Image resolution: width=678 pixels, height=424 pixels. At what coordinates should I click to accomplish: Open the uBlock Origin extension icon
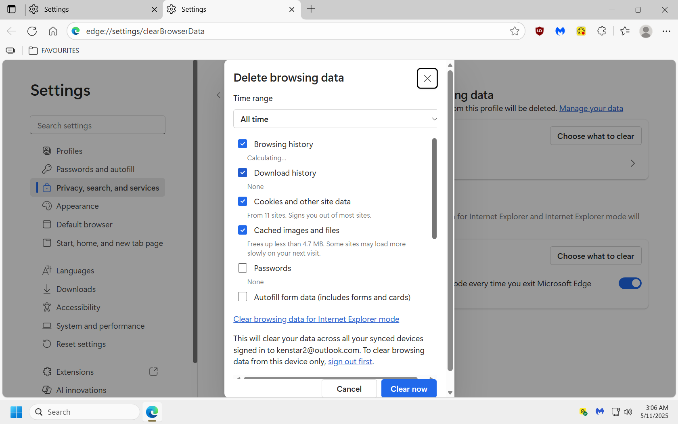(x=540, y=31)
